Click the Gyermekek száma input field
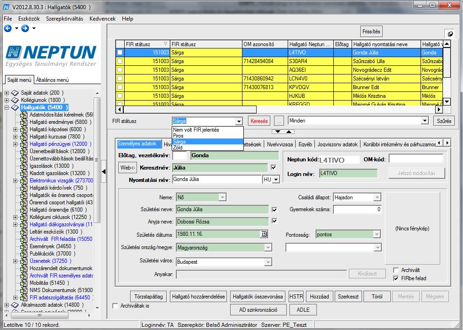This screenshot has height=330, width=463. 357,209
